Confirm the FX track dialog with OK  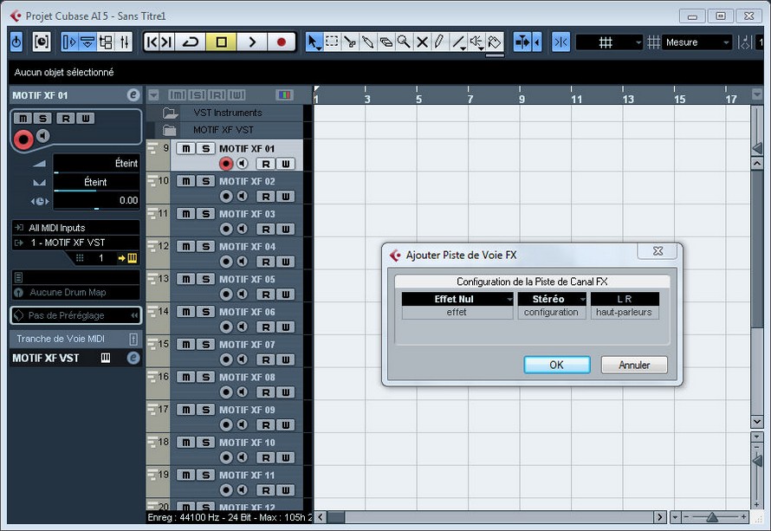[x=556, y=365]
